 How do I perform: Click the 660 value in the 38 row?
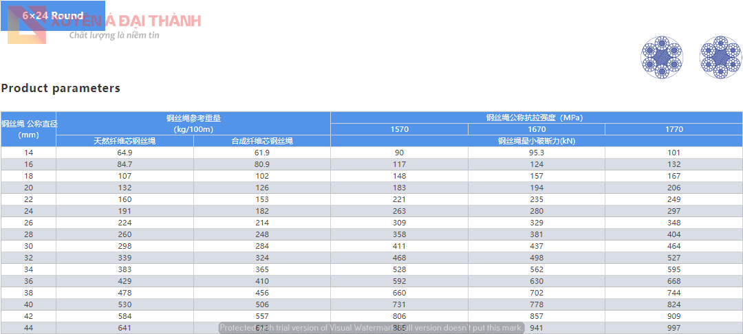tap(400, 293)
